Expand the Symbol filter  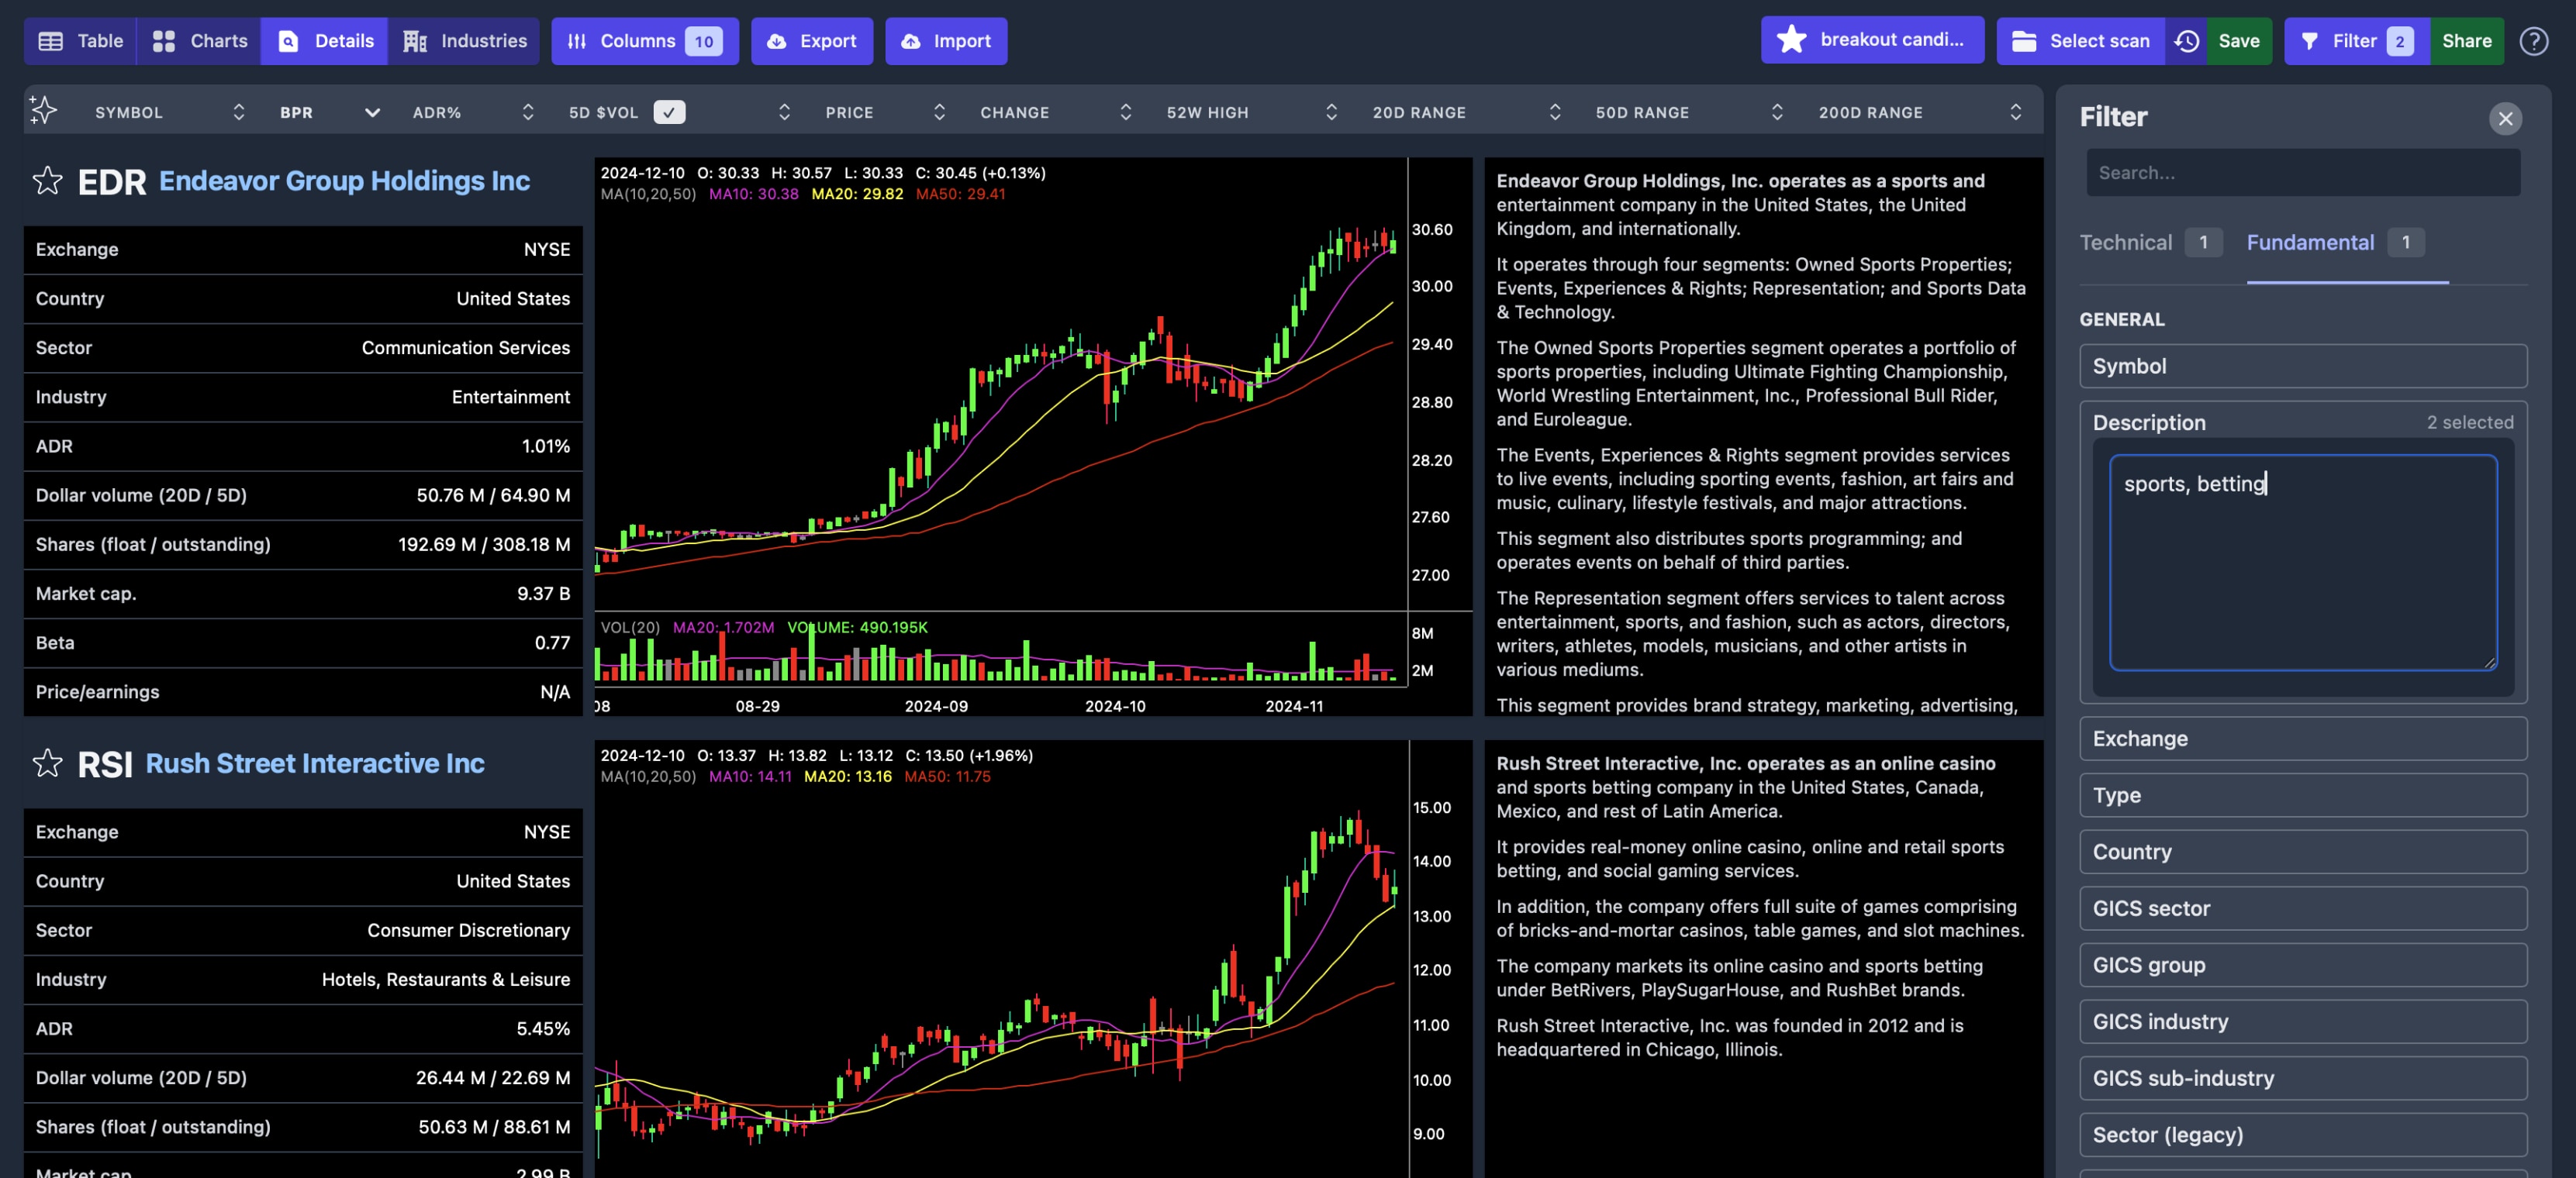coord(2303,367)
